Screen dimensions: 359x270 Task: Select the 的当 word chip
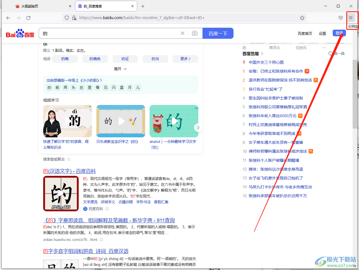pyautogui.click(x=155, y=59)
